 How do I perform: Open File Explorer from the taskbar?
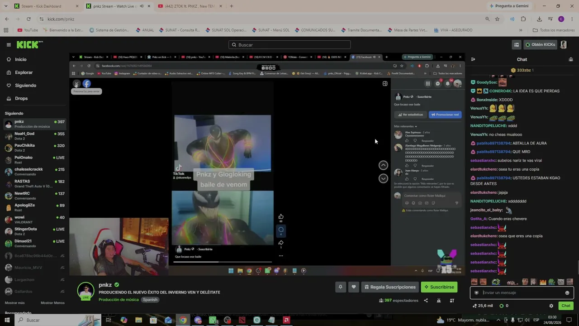138,320
